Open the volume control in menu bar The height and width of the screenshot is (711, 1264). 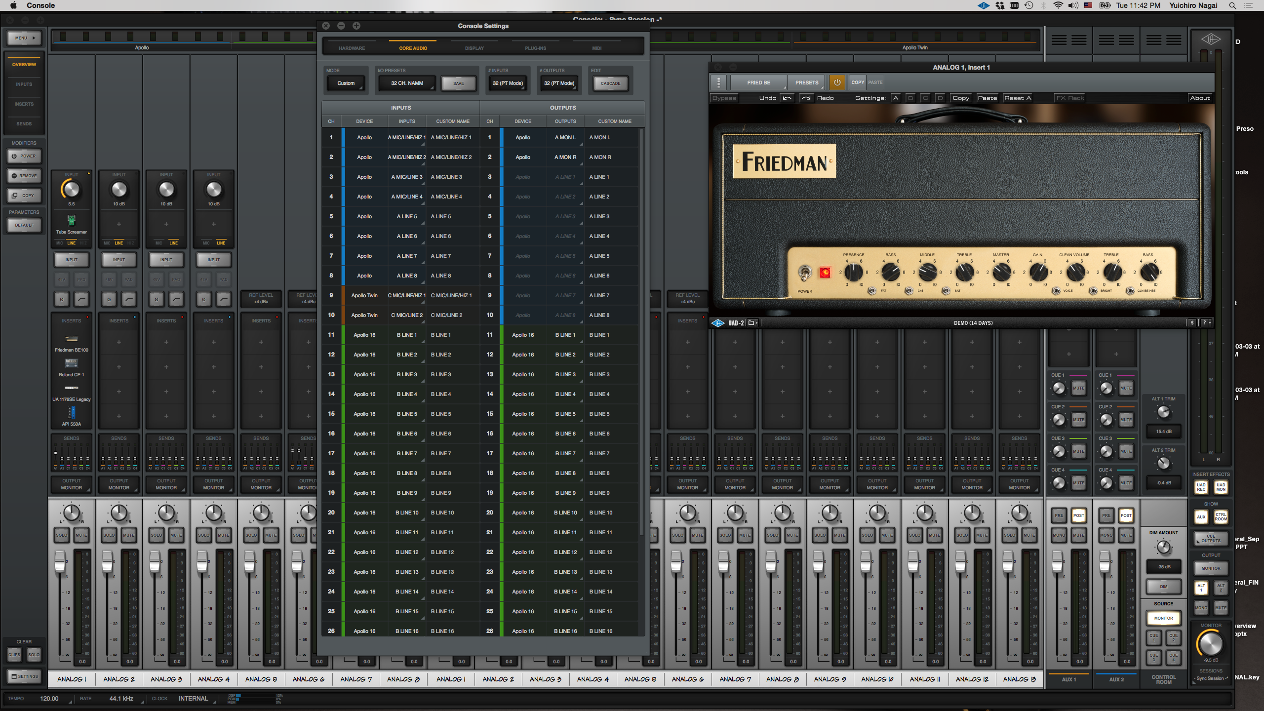1073,5
